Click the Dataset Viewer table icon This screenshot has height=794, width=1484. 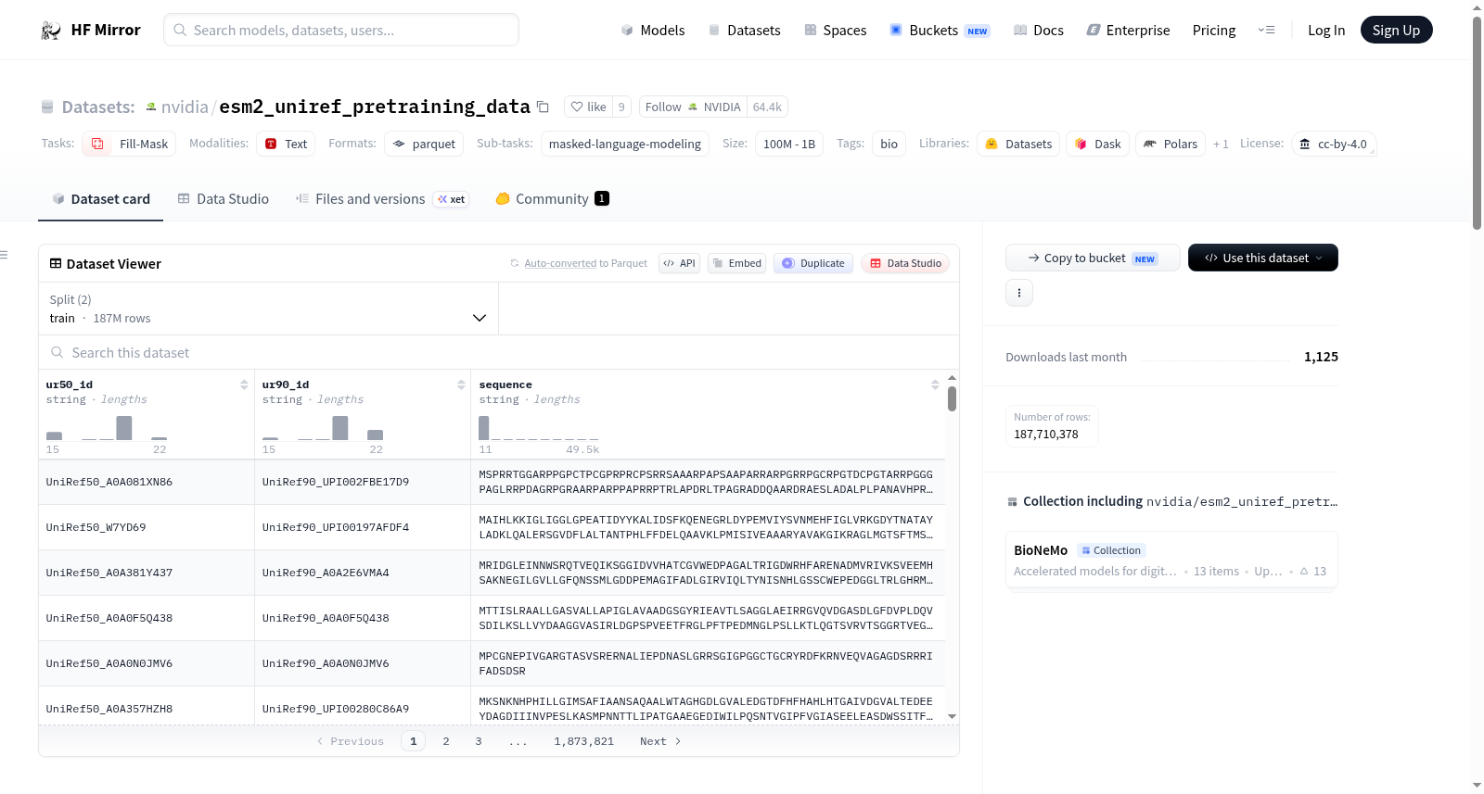[x=56, y=264]
